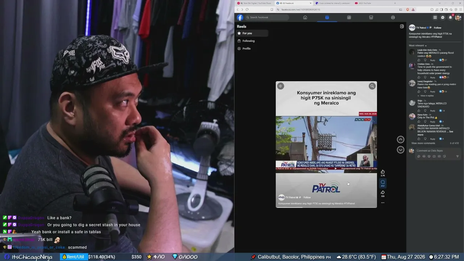Go to Facebook Home feed icon
This screenshot has width=464, height=261.
[x=305, y=17]
